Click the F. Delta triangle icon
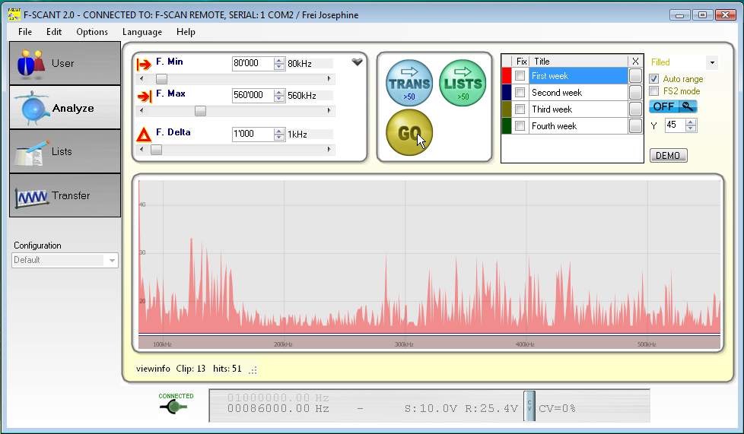This screenshot has height=434, width=744. [143, 135]
